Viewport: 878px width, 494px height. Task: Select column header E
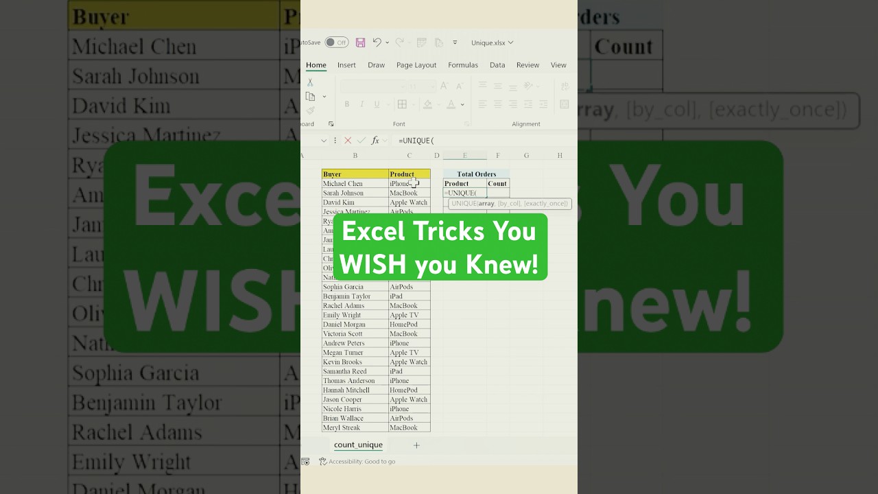(x=464, y=156)
